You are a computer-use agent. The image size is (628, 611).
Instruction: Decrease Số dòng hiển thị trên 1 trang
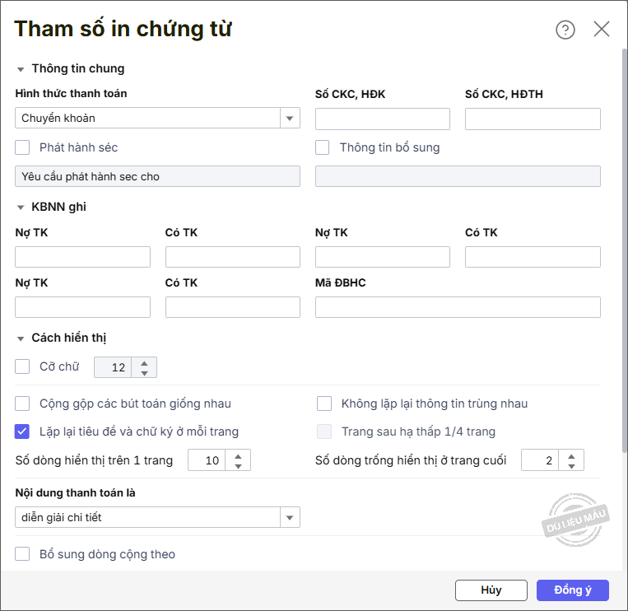click(x=239, y=466)
